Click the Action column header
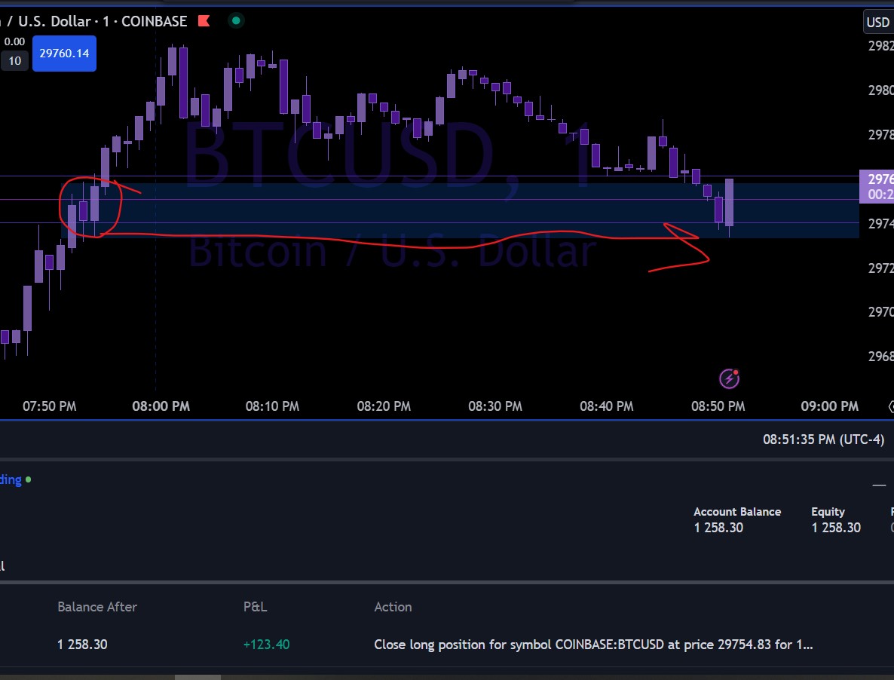 pyautogui.click(x=393, y=607)
